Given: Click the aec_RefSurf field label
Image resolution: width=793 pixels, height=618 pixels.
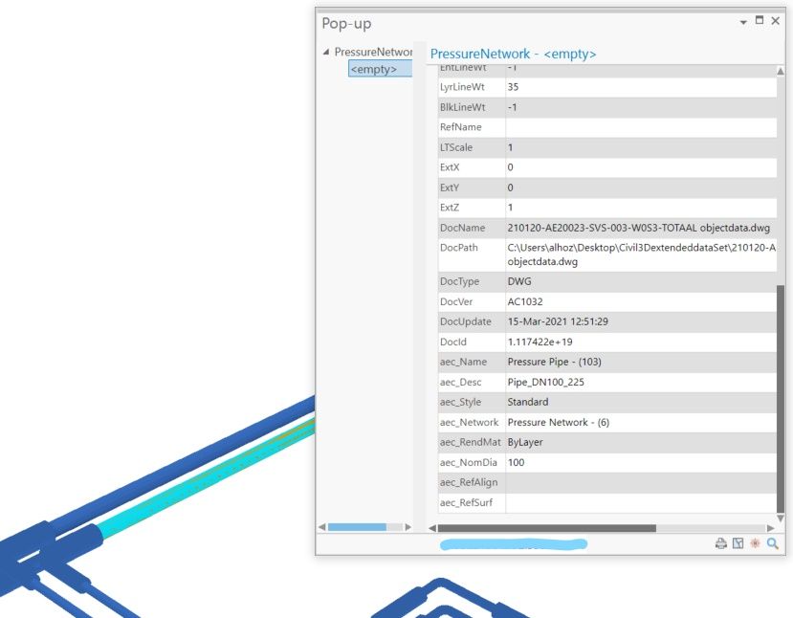Looking at the screenshot, I should click(x=466, y=502).
